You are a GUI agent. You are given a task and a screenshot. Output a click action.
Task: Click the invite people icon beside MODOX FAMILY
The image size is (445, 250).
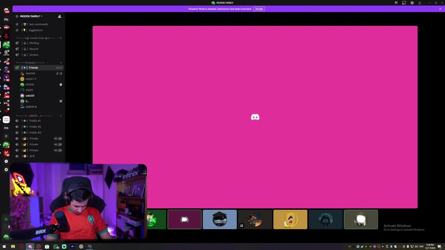coord(59,16)
